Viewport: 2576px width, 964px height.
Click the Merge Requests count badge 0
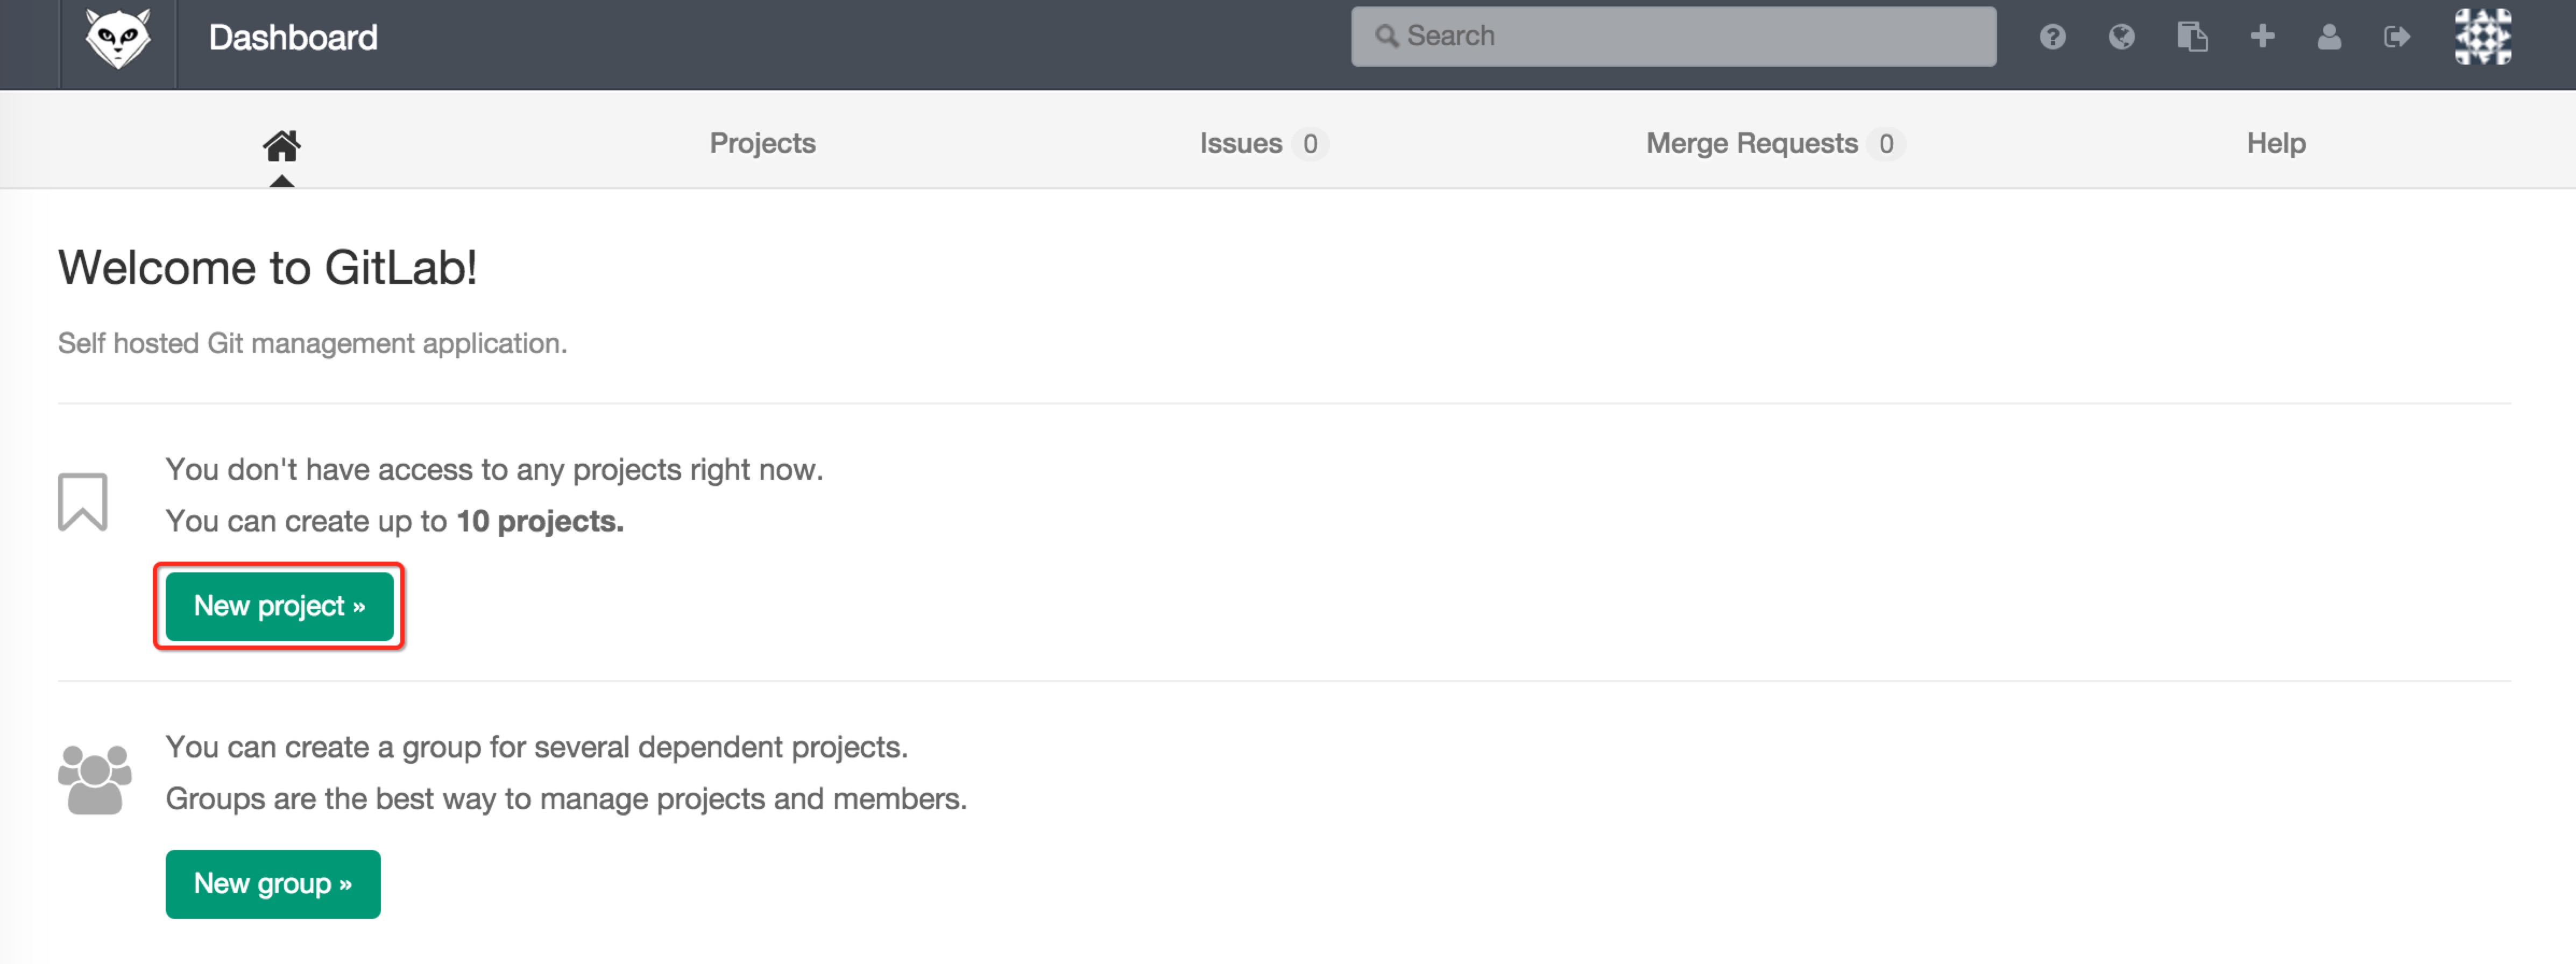pyautogui.click(x=1885, y=144)
